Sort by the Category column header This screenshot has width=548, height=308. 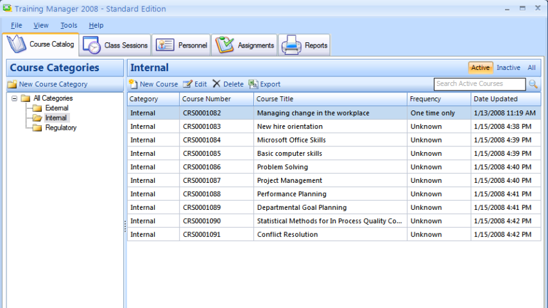point(153,99)
